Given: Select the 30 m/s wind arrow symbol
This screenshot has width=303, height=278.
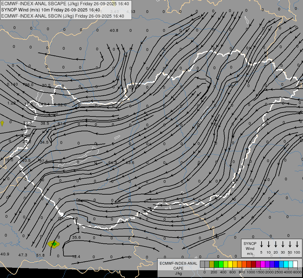Looking at the screenshot, I should 283,244.
